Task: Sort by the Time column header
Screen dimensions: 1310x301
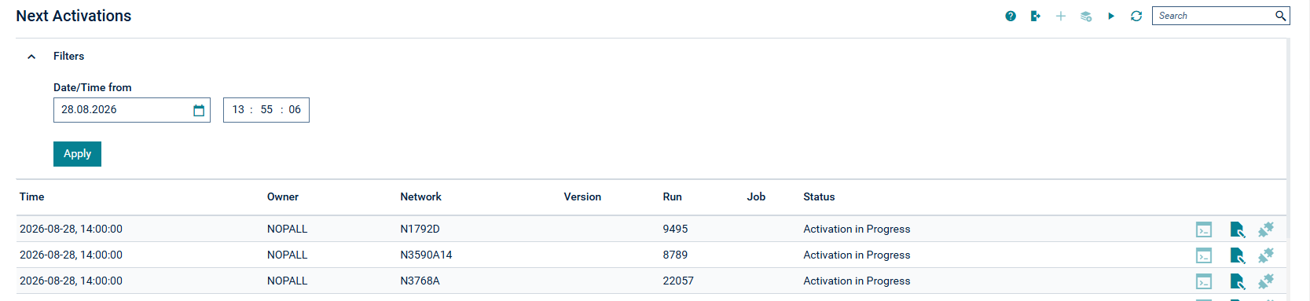Action: click(x=32, y=197)
